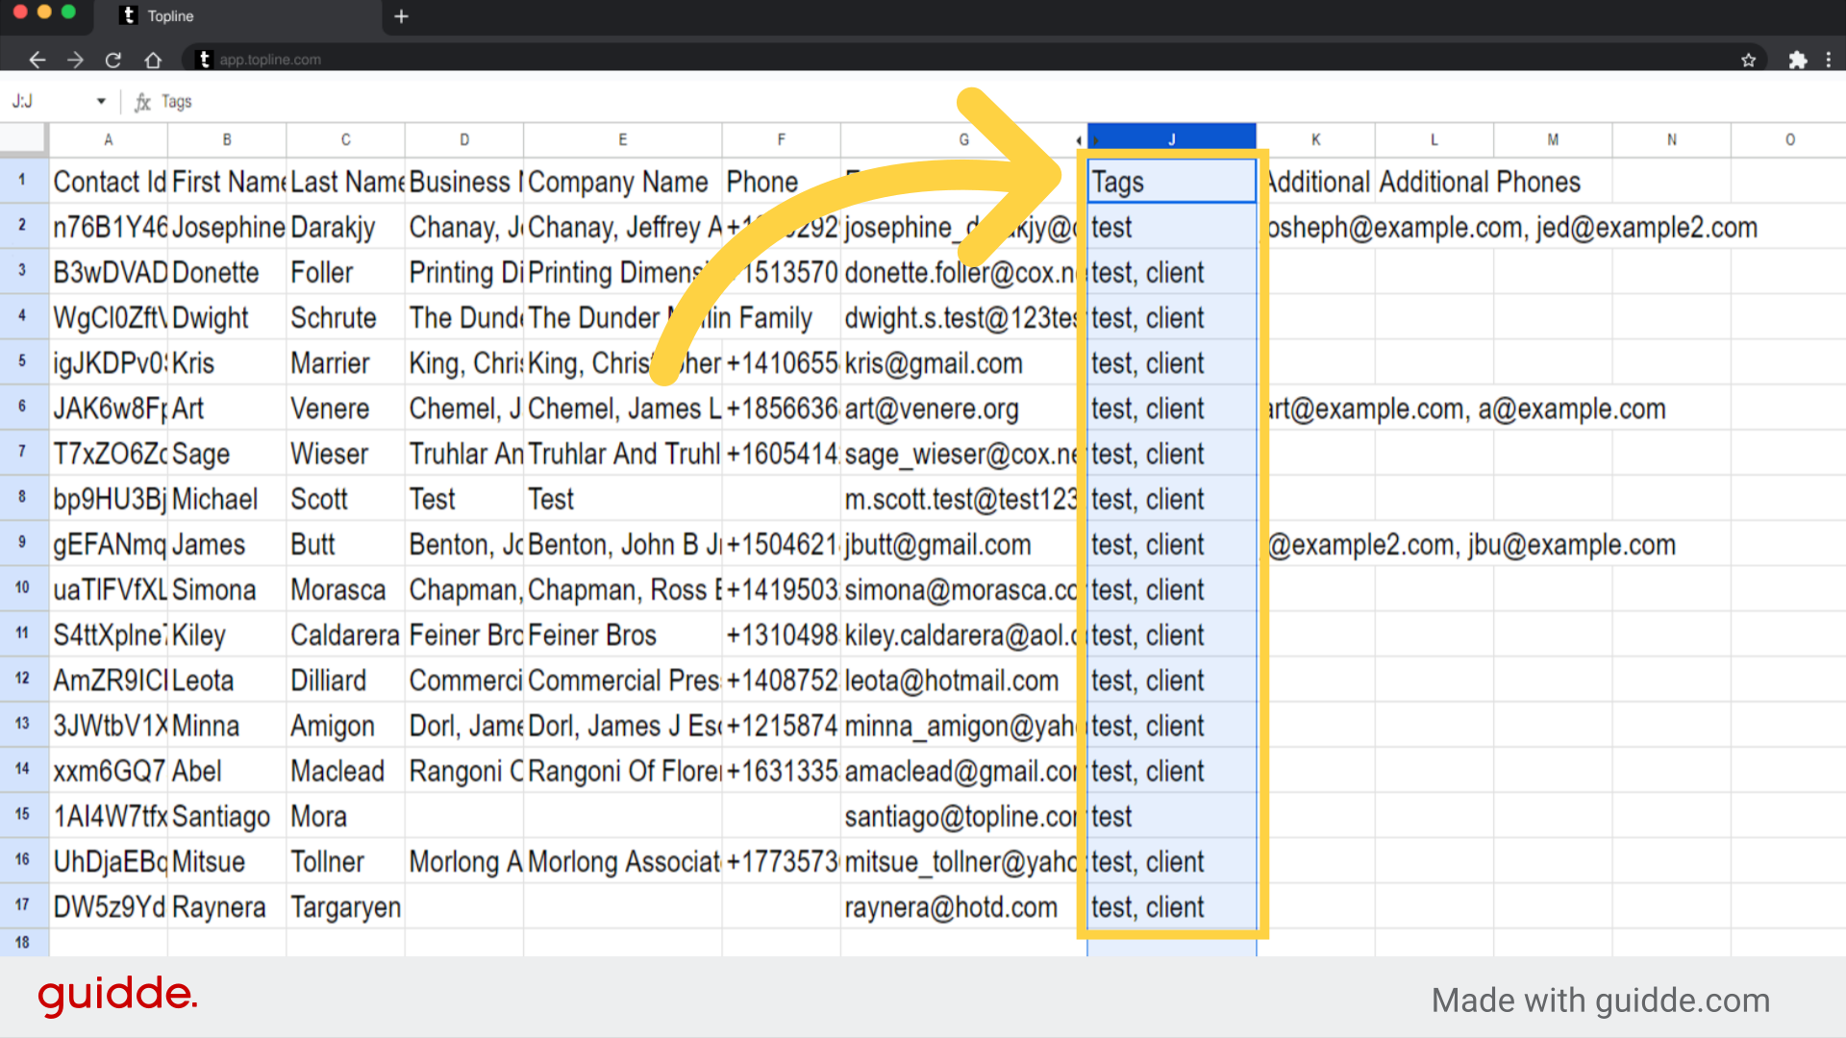The height and width of the screenshot is (1038, 1846).
Task: Click the 'Feiner Bros' company cell
Action: tap(623, 635)
